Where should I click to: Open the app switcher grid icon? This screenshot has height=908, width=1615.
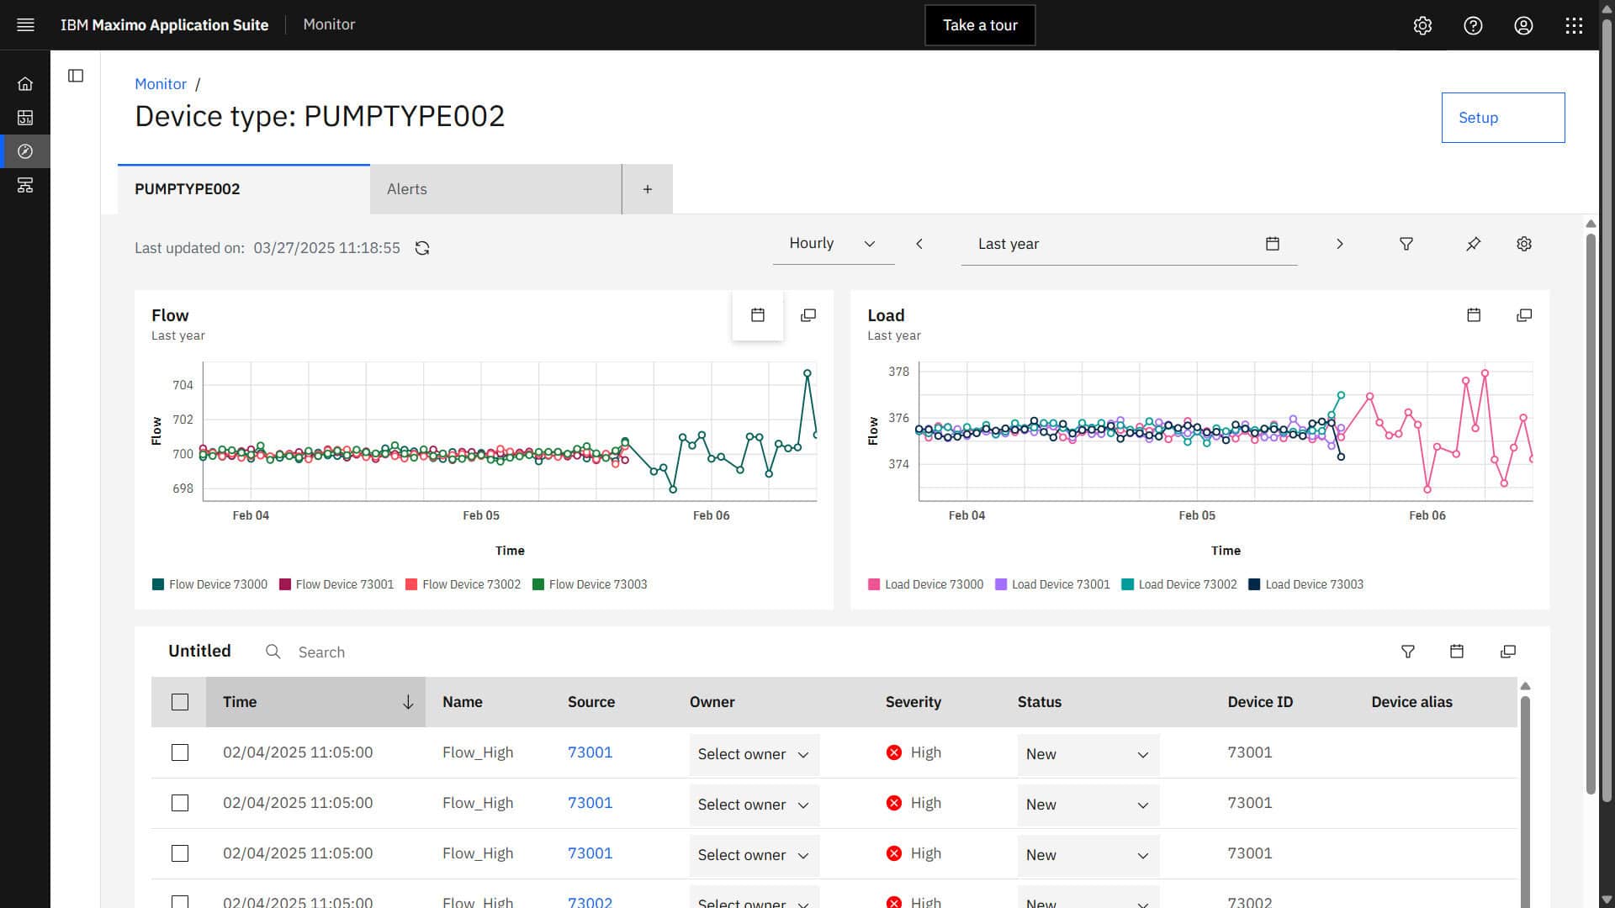point(1573,25)
